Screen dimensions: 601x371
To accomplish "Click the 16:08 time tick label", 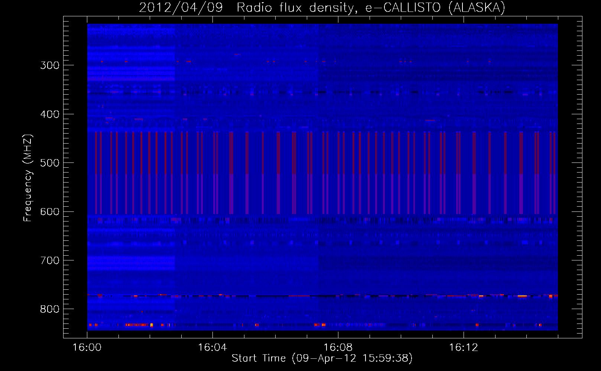I will click(338, 348).
